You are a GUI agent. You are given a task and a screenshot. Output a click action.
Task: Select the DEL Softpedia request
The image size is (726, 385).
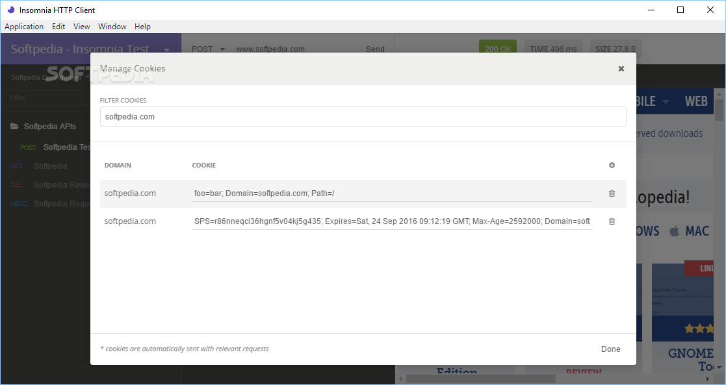click(x=50, y=184)
